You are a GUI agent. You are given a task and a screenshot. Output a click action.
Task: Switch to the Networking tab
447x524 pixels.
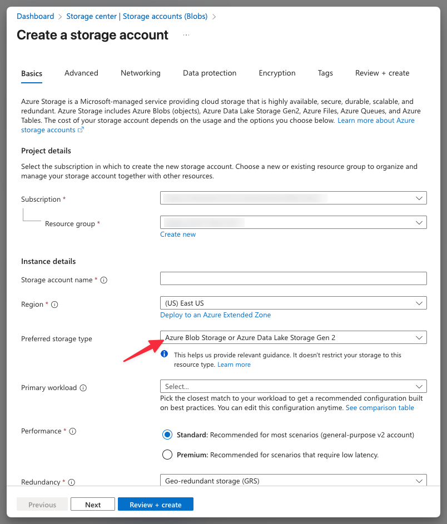(141, 73)
